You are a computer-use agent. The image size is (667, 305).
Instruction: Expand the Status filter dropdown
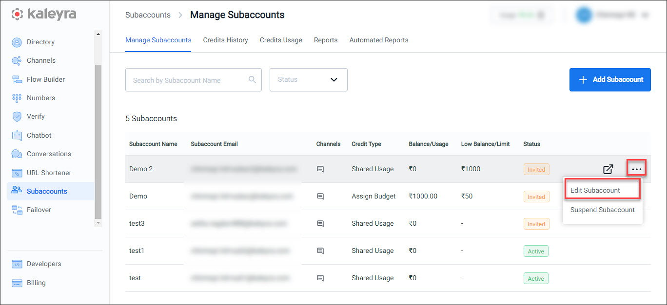click(309, 80)
